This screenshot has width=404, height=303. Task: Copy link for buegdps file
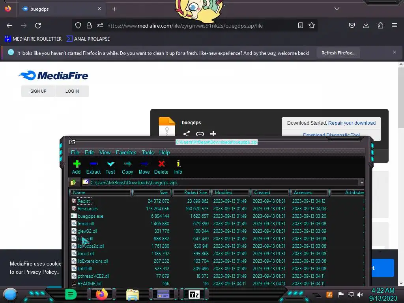(x=200, y=133)
